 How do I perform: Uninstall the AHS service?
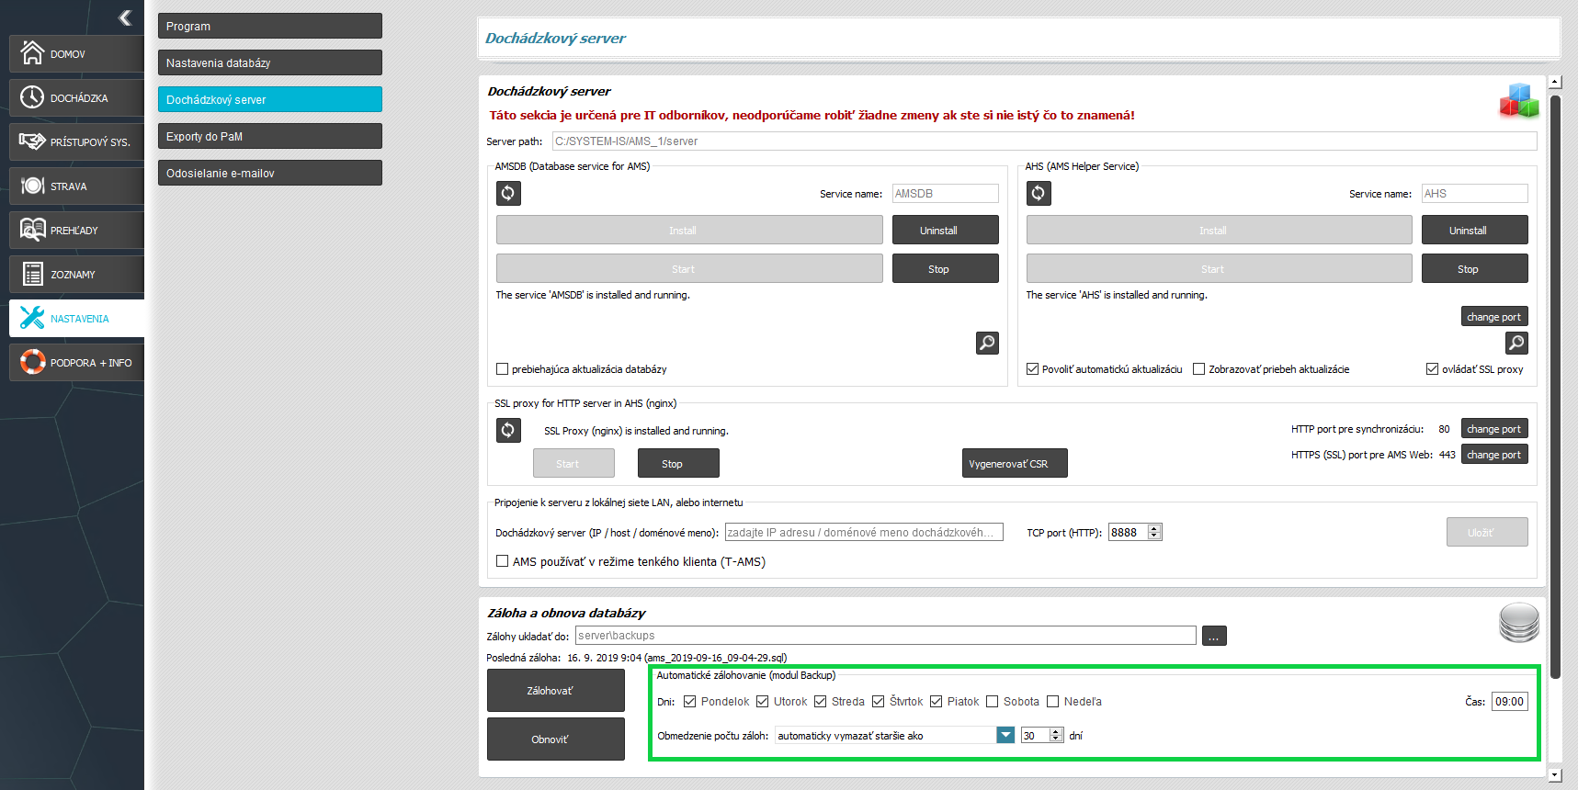(x=1475, y=230)
